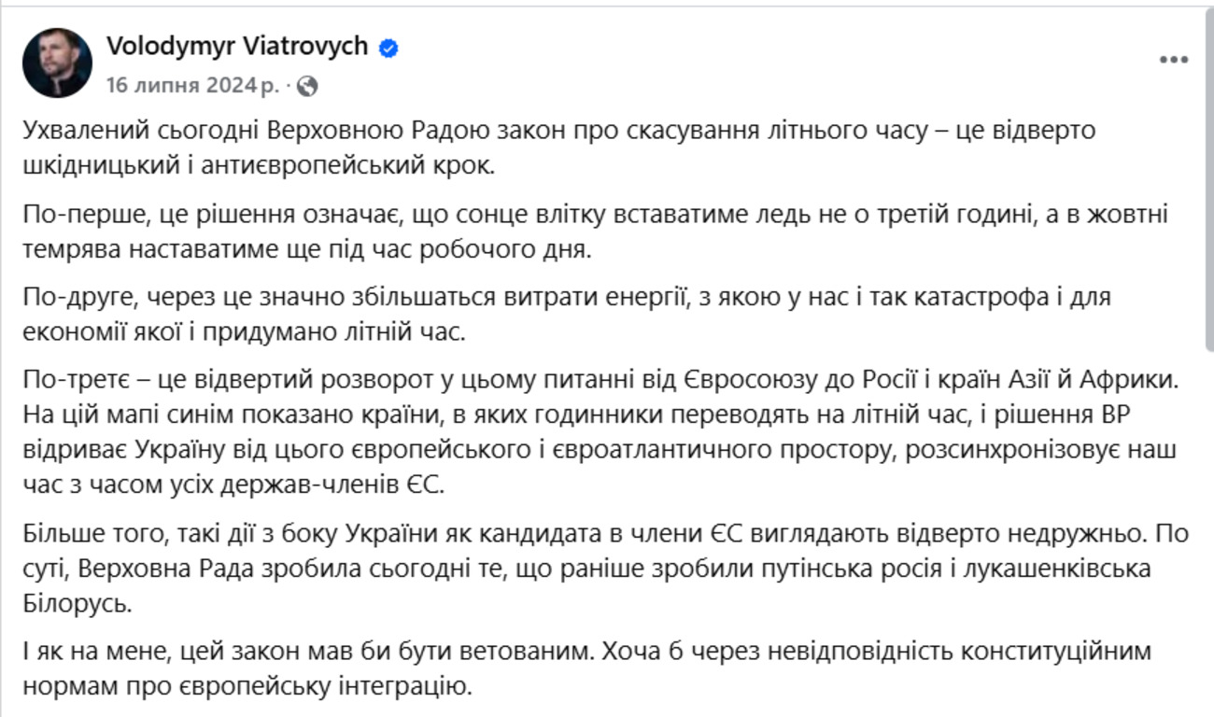Open the Volodymyr Viatrovych profile name link

237,47
